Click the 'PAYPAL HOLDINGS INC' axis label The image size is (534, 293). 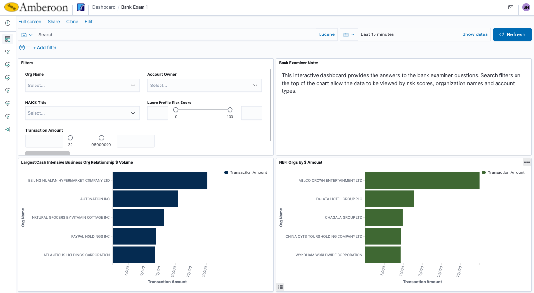(90, 236)
